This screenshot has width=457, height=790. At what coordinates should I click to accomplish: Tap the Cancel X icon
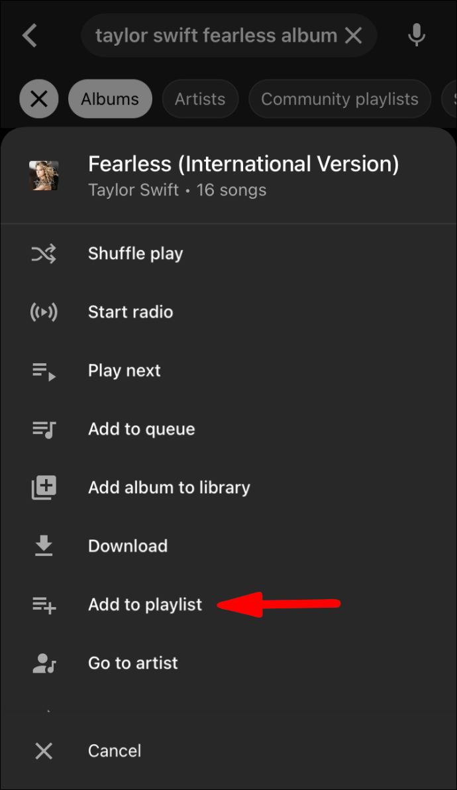[44, 751]
